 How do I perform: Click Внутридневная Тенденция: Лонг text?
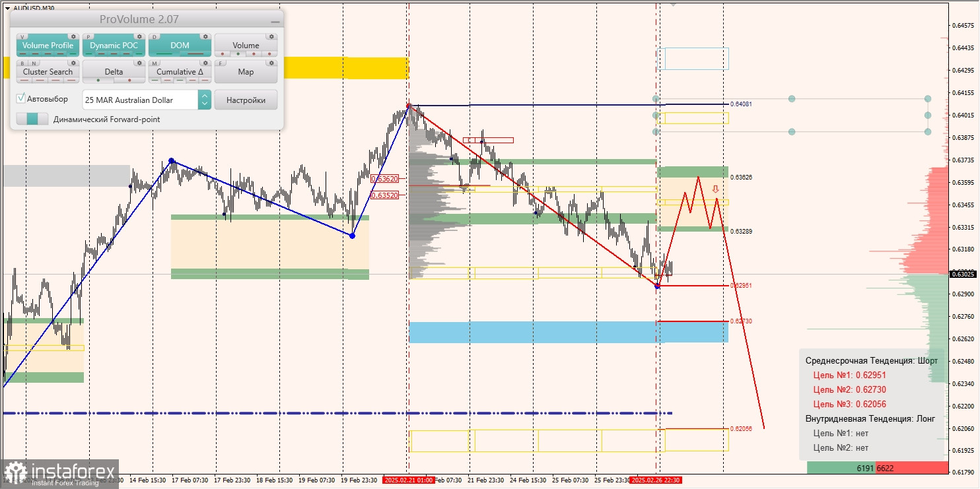[x=870, y=418]
